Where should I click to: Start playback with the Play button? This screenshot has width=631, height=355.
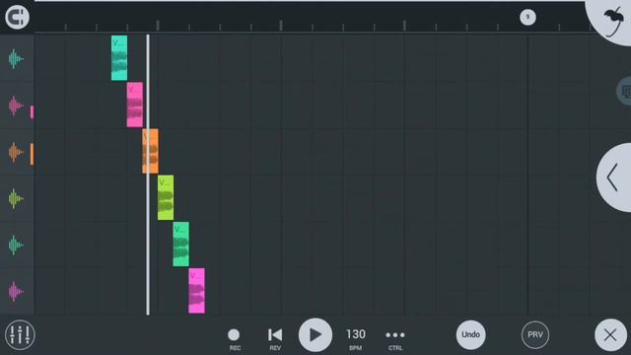pos(315,335)
